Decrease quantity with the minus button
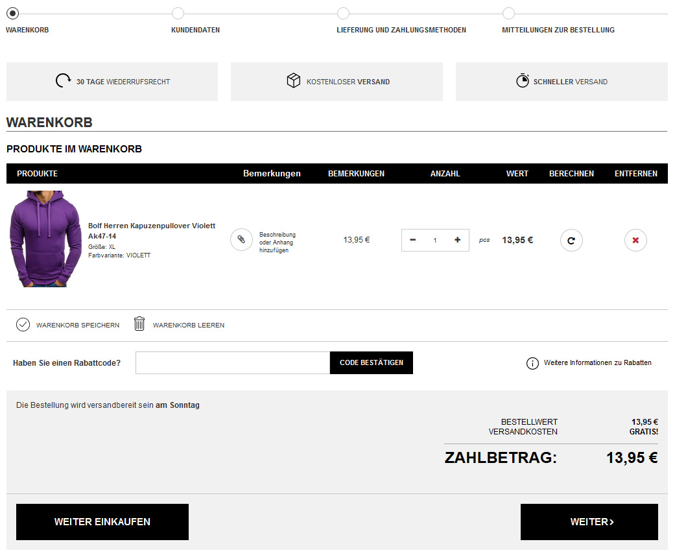Image resolution: width=675 pixels, height=557 pixels. [413, 240]
